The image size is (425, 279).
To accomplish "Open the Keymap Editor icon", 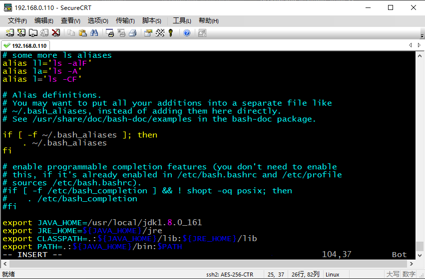I will click(160, 33).
